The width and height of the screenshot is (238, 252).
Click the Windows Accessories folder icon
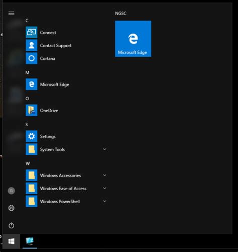pyautogui.click(x=32, y=175)
